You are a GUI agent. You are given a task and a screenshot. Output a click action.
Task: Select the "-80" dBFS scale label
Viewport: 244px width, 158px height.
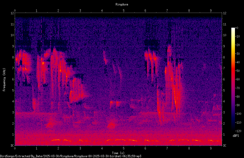click(x=237, y=97)
